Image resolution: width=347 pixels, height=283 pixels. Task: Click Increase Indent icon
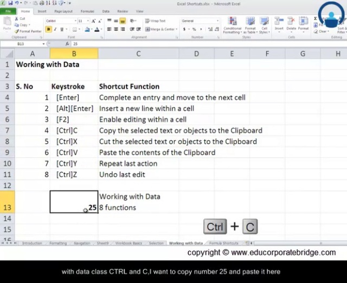click(x=139, y=29)
